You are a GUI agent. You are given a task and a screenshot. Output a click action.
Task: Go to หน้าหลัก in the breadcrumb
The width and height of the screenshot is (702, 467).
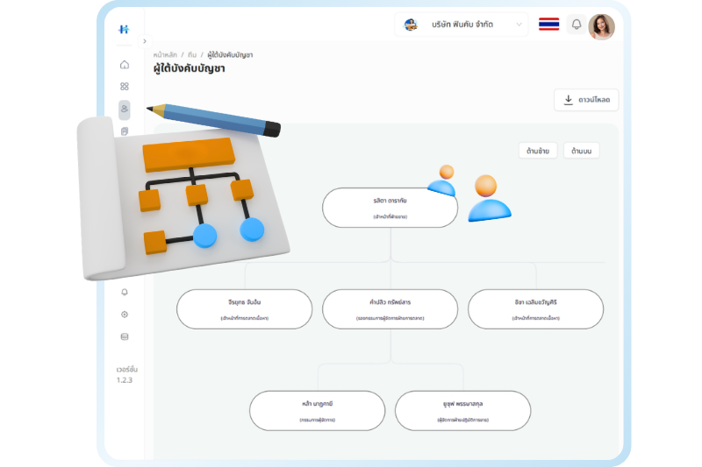click(164, 54)
